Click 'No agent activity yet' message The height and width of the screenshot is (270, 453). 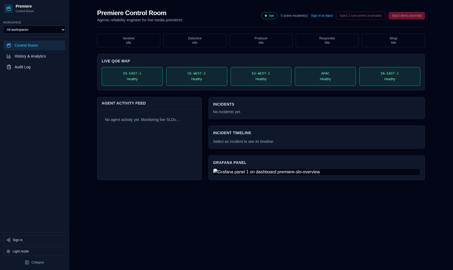point(142,120)
